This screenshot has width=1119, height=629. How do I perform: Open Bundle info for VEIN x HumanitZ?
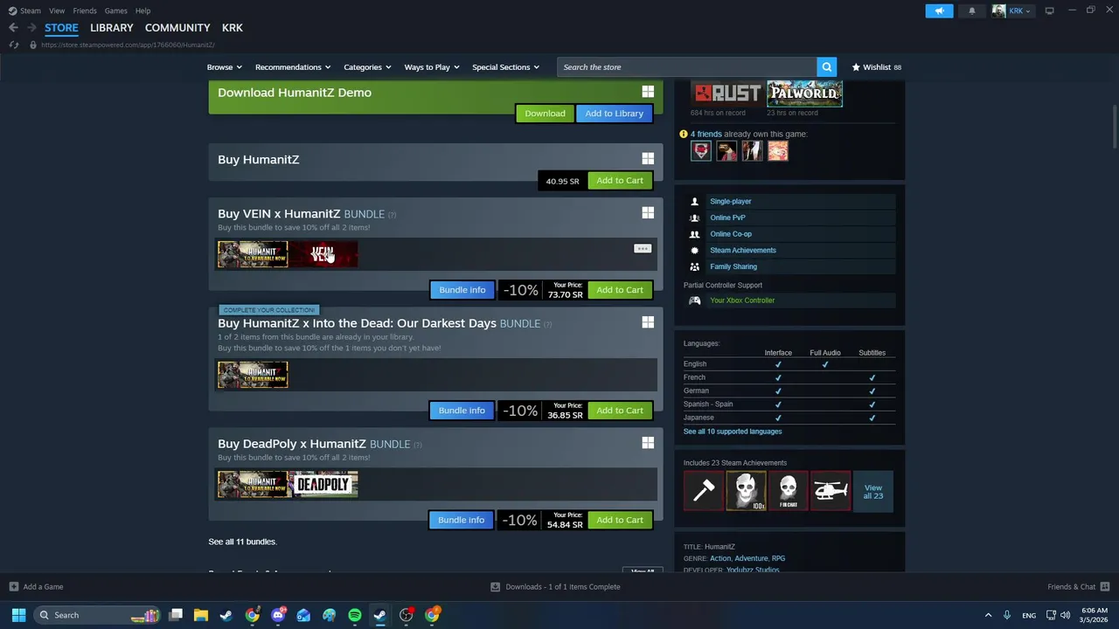(462, 290)
